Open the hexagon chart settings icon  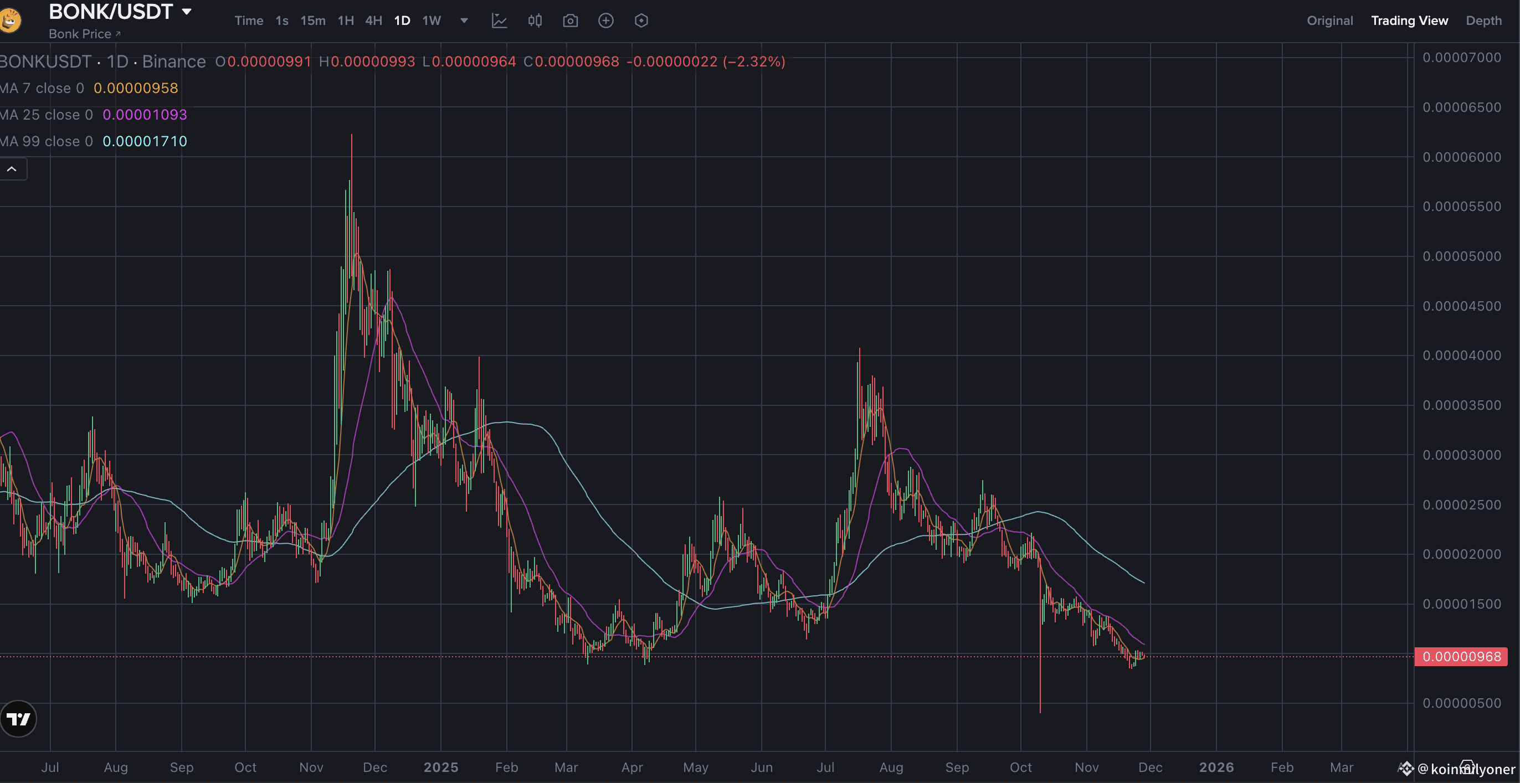pyautogui.click(x=641, y=20)
